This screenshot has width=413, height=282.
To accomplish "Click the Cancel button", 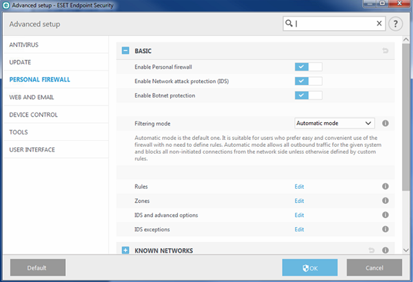I will pyautogui.click(x=375, y=268).
